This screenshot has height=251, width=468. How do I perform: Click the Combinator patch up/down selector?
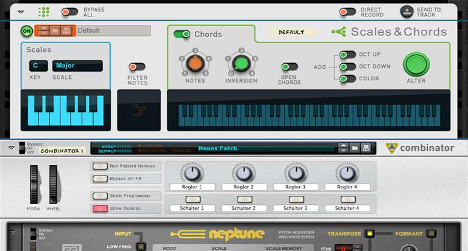pos(343,148)
